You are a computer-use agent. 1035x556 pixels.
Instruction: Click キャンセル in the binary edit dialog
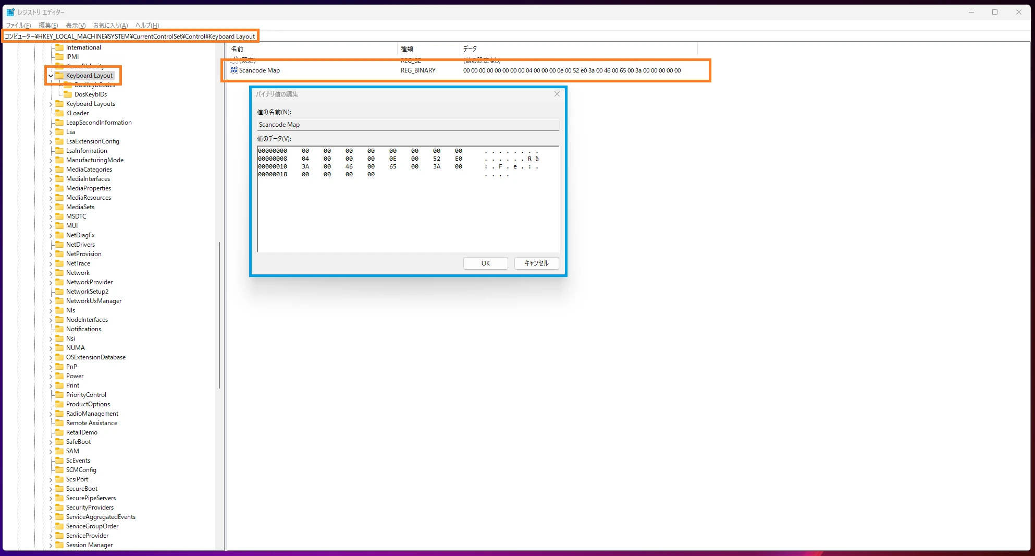click(x=536, y=263)
